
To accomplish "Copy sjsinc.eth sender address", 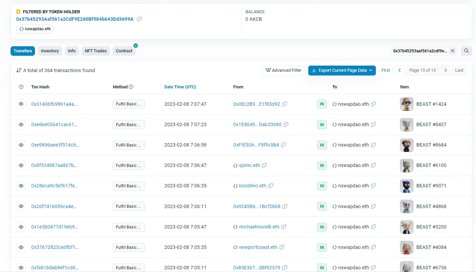I will pos(264,165).
